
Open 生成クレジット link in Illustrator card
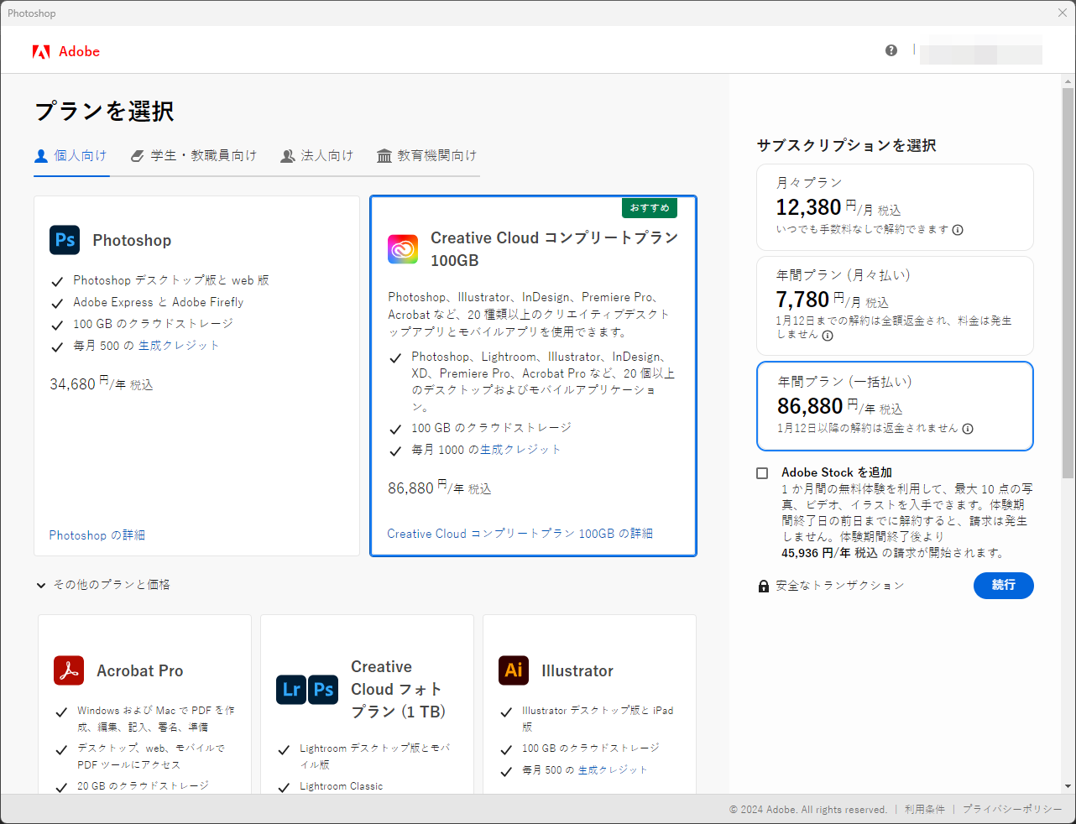pyautogui.click(x=613, y=769)
